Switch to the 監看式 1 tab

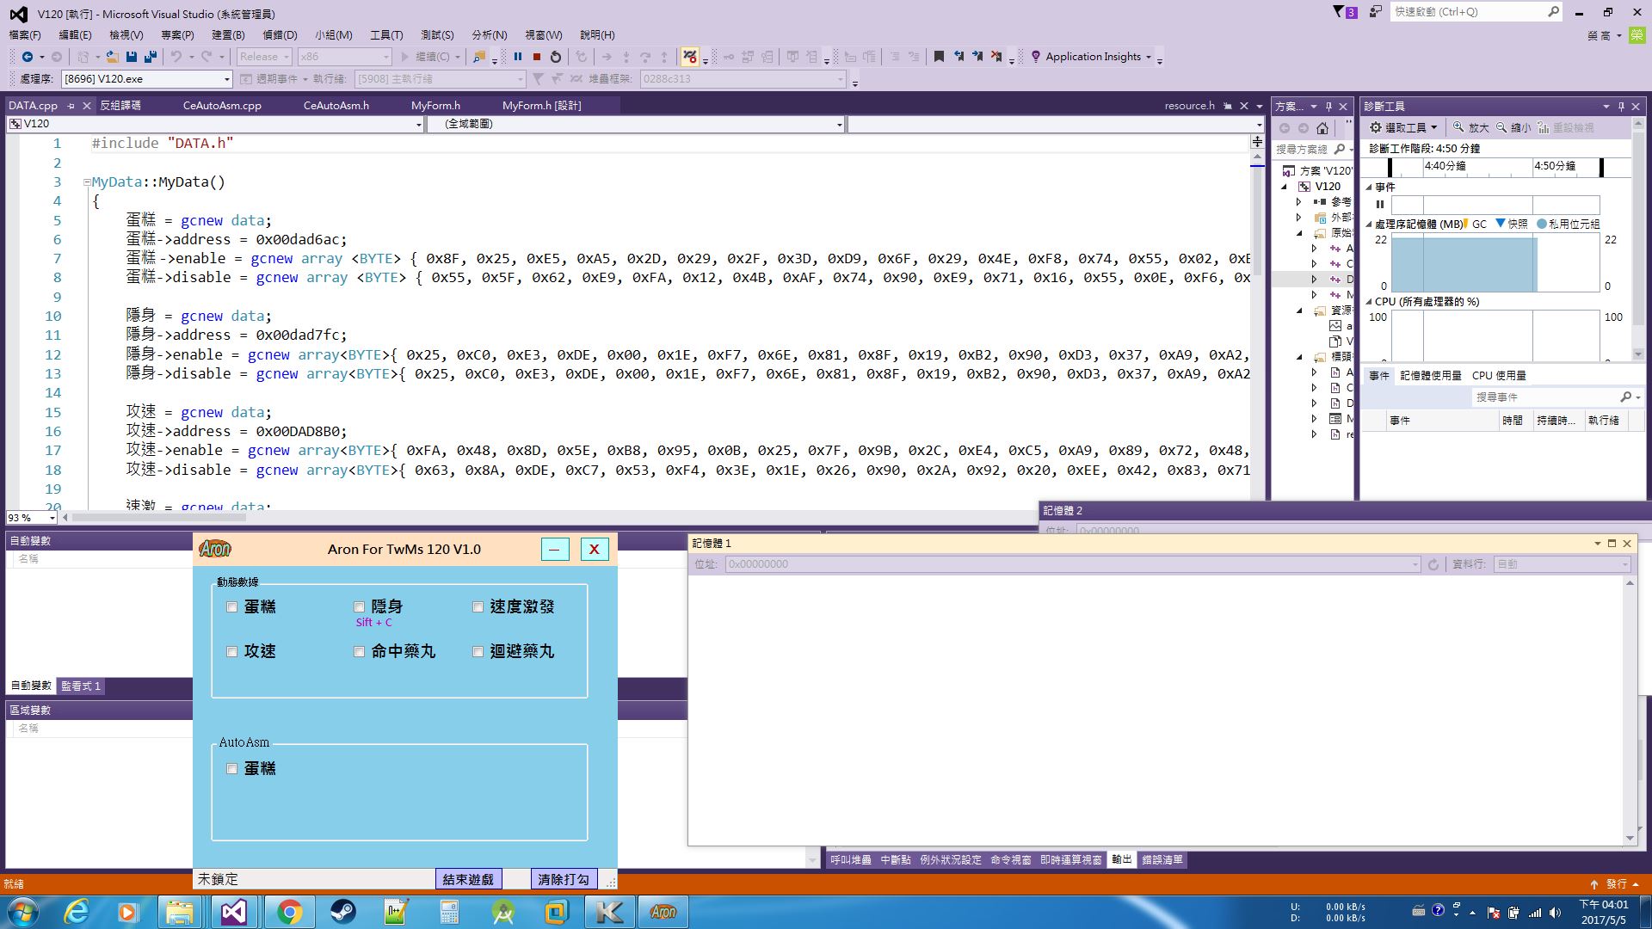[x=81, y=686]
